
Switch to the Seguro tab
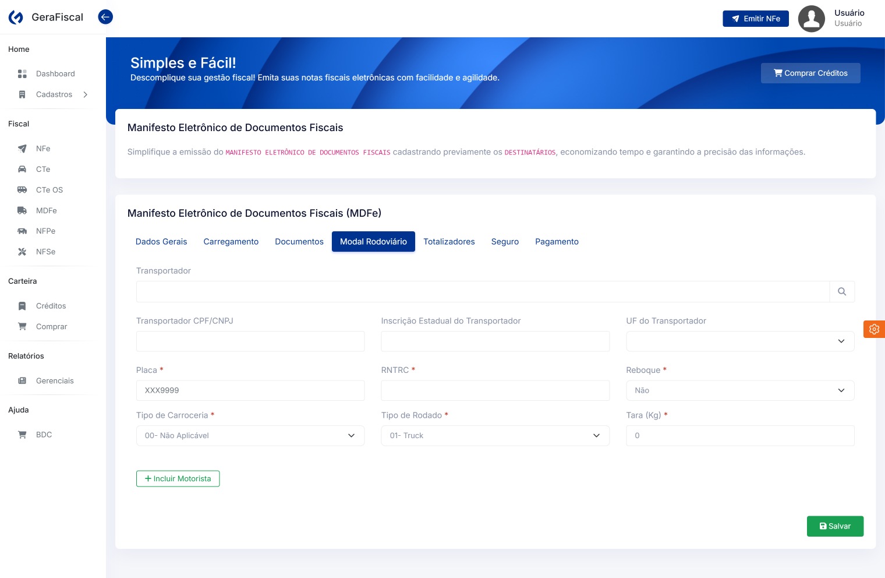pos(505,242)
